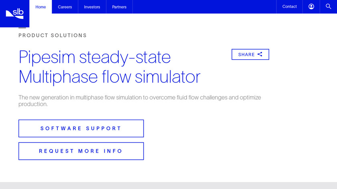Click the Share button
This screenshot has height=189, width=337.
pyautogui.click(x=250, y=54)
